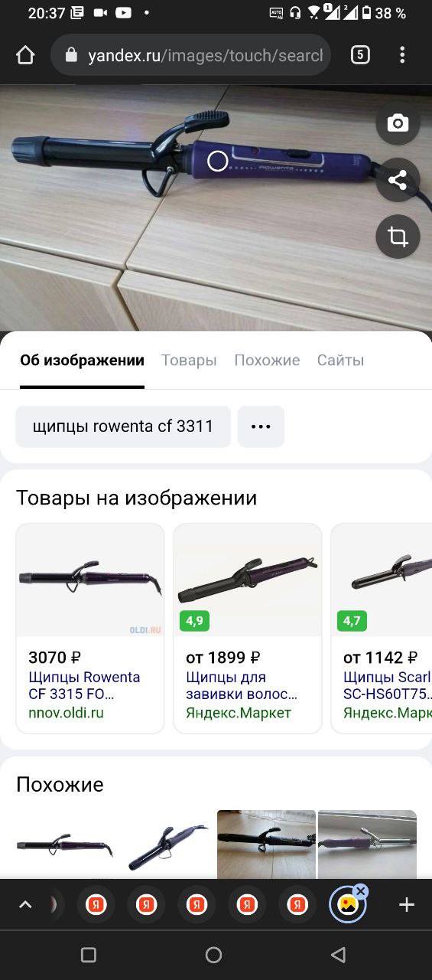The width and height of the screenshot is (432, 980).
Task: Open the tab switcher showing 5
Action: [360, 54]
